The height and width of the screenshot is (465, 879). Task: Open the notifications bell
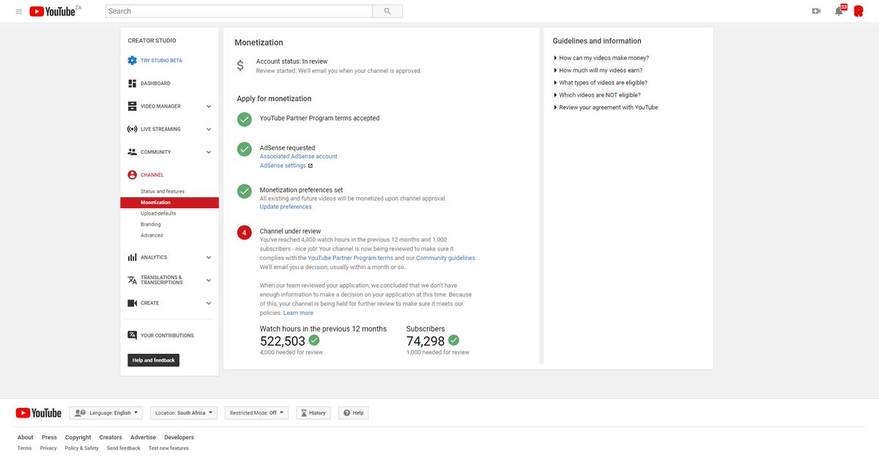point(839,11)
